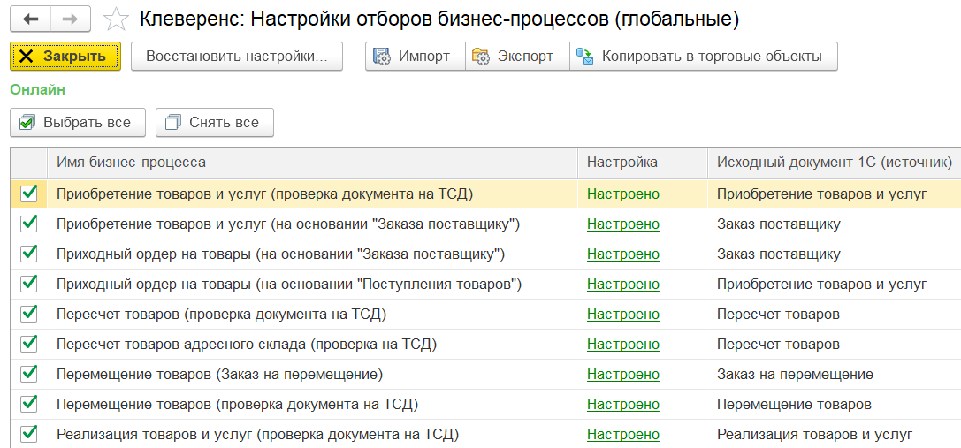Uncheck Реализация товаров и услуг row checkbox
The width and height of the screenshot is (961, 448).
click(x=29, y=434)
